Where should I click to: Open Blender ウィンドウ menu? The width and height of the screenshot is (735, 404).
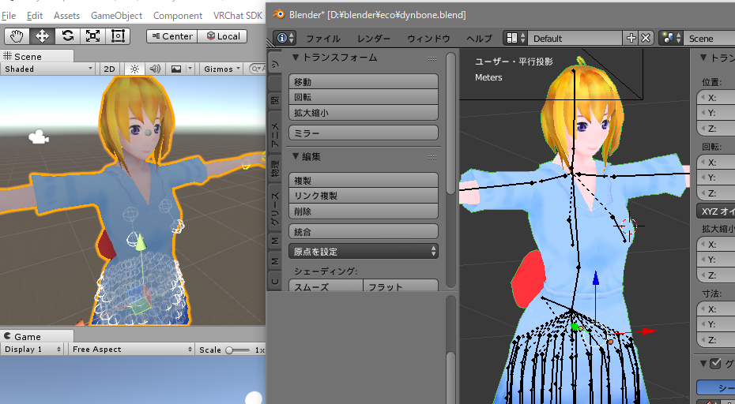point(428,39)
